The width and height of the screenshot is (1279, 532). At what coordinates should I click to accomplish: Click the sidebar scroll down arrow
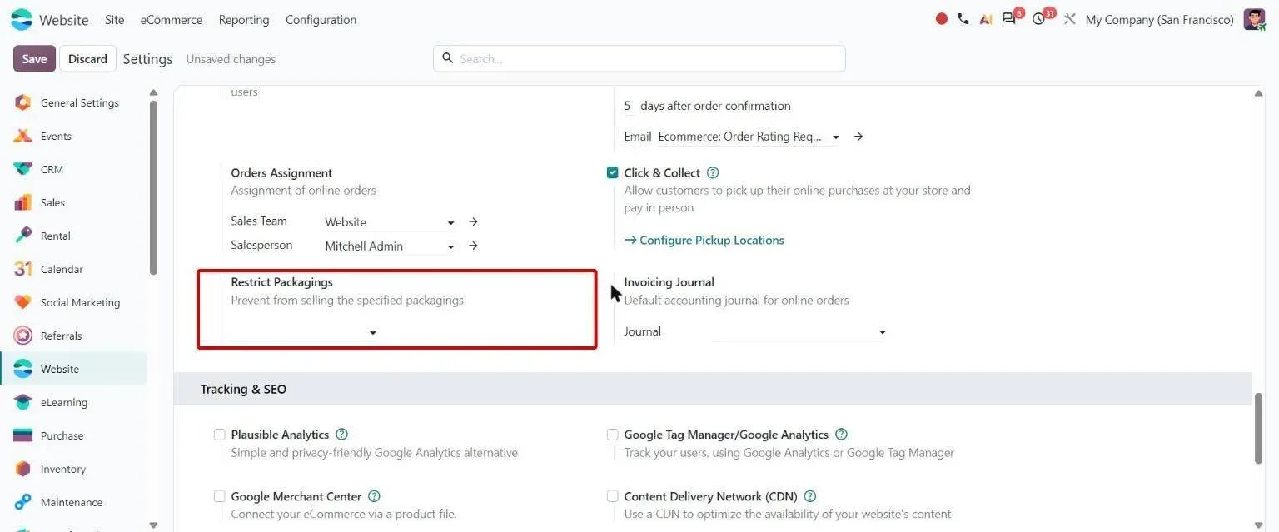pos(153,525)
